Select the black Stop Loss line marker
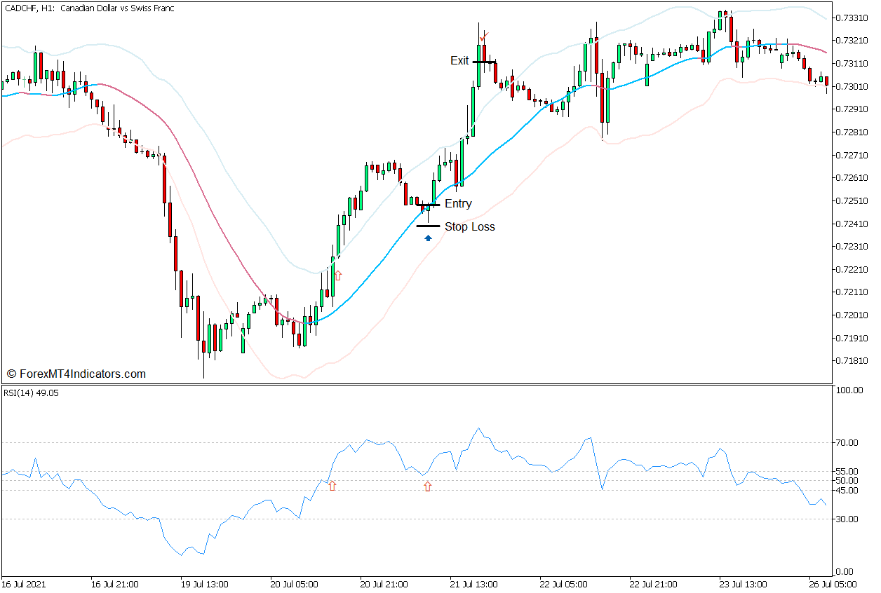881x593 pixels. pos(428,226)
